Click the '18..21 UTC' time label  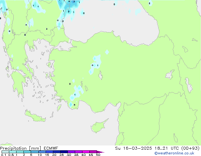click(x=161, y=148)
